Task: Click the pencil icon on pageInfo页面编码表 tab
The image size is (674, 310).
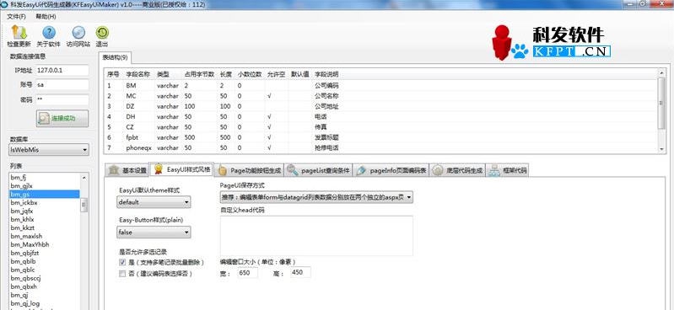Action: point(362,170)
